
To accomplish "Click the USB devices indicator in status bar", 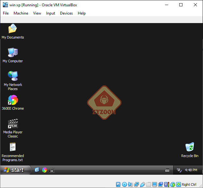I will click(142, 185).
